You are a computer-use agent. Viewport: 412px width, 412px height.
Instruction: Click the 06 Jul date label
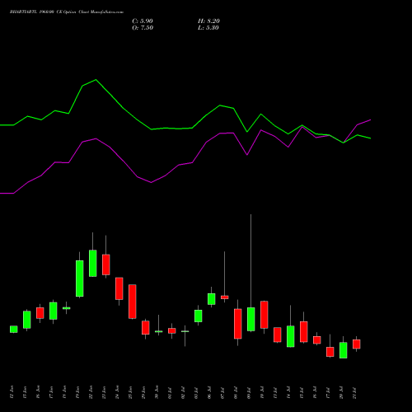209,392
